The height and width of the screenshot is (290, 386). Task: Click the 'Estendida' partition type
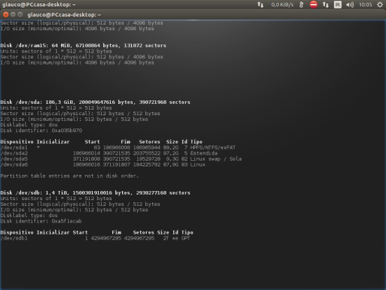point(204,153)
